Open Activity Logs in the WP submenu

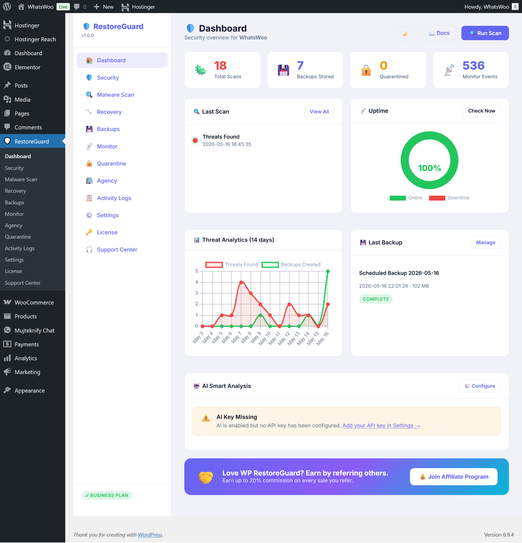pos(20,248)
